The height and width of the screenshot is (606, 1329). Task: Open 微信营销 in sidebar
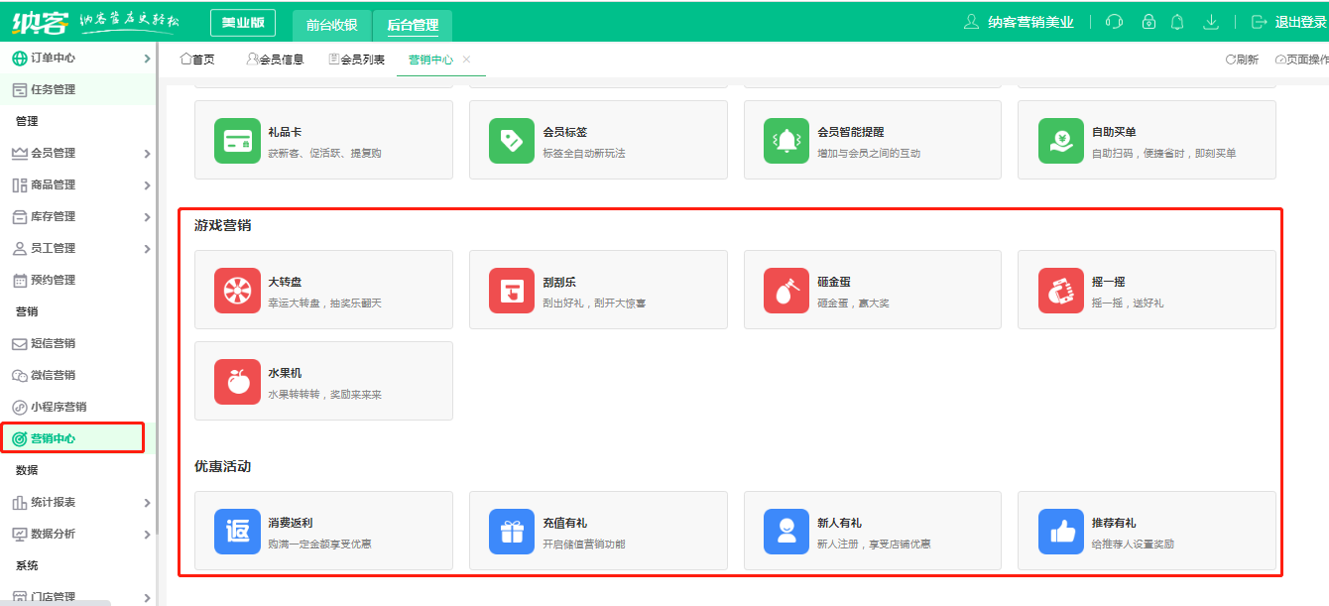pos(78,375)
